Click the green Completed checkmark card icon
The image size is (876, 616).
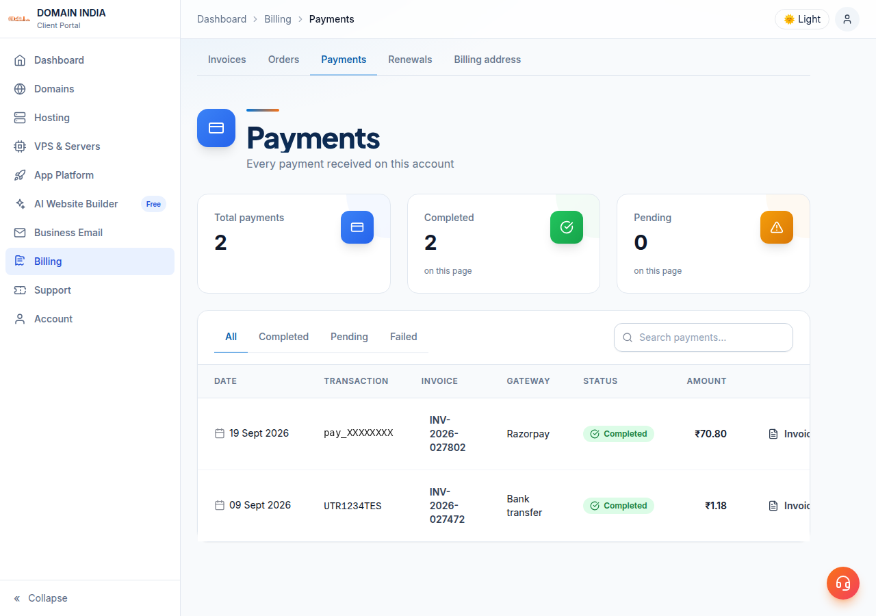click(x=567, y=227)
